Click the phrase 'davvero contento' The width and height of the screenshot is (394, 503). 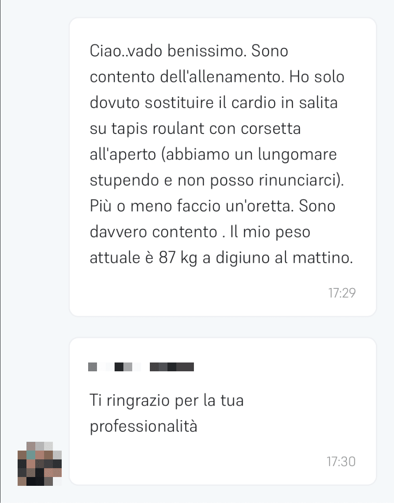153,232
